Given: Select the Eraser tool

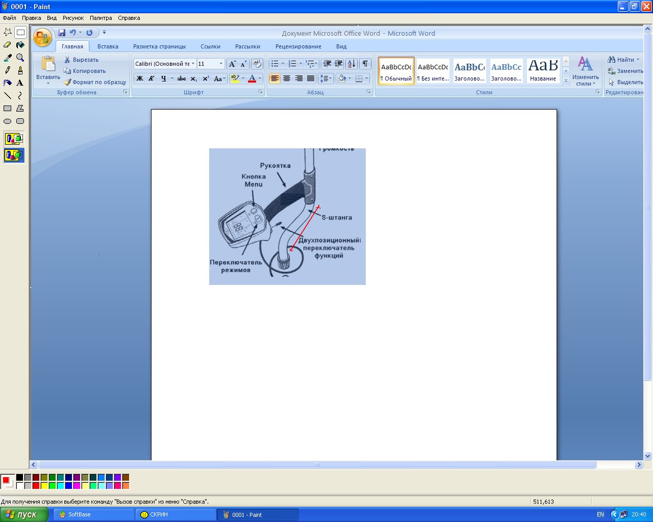Looking at the screenshot, I should (x=8, y=45).
